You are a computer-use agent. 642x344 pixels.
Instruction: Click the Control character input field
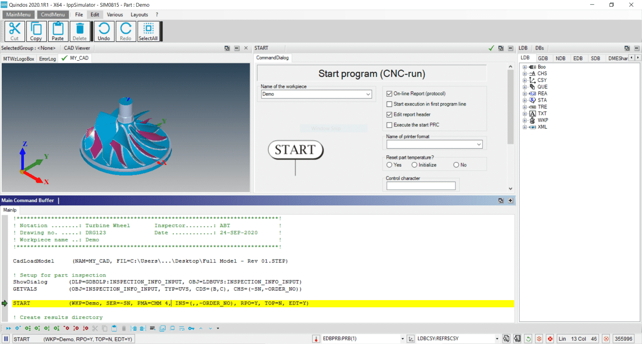pyautogui.click(x=421, y=185)
